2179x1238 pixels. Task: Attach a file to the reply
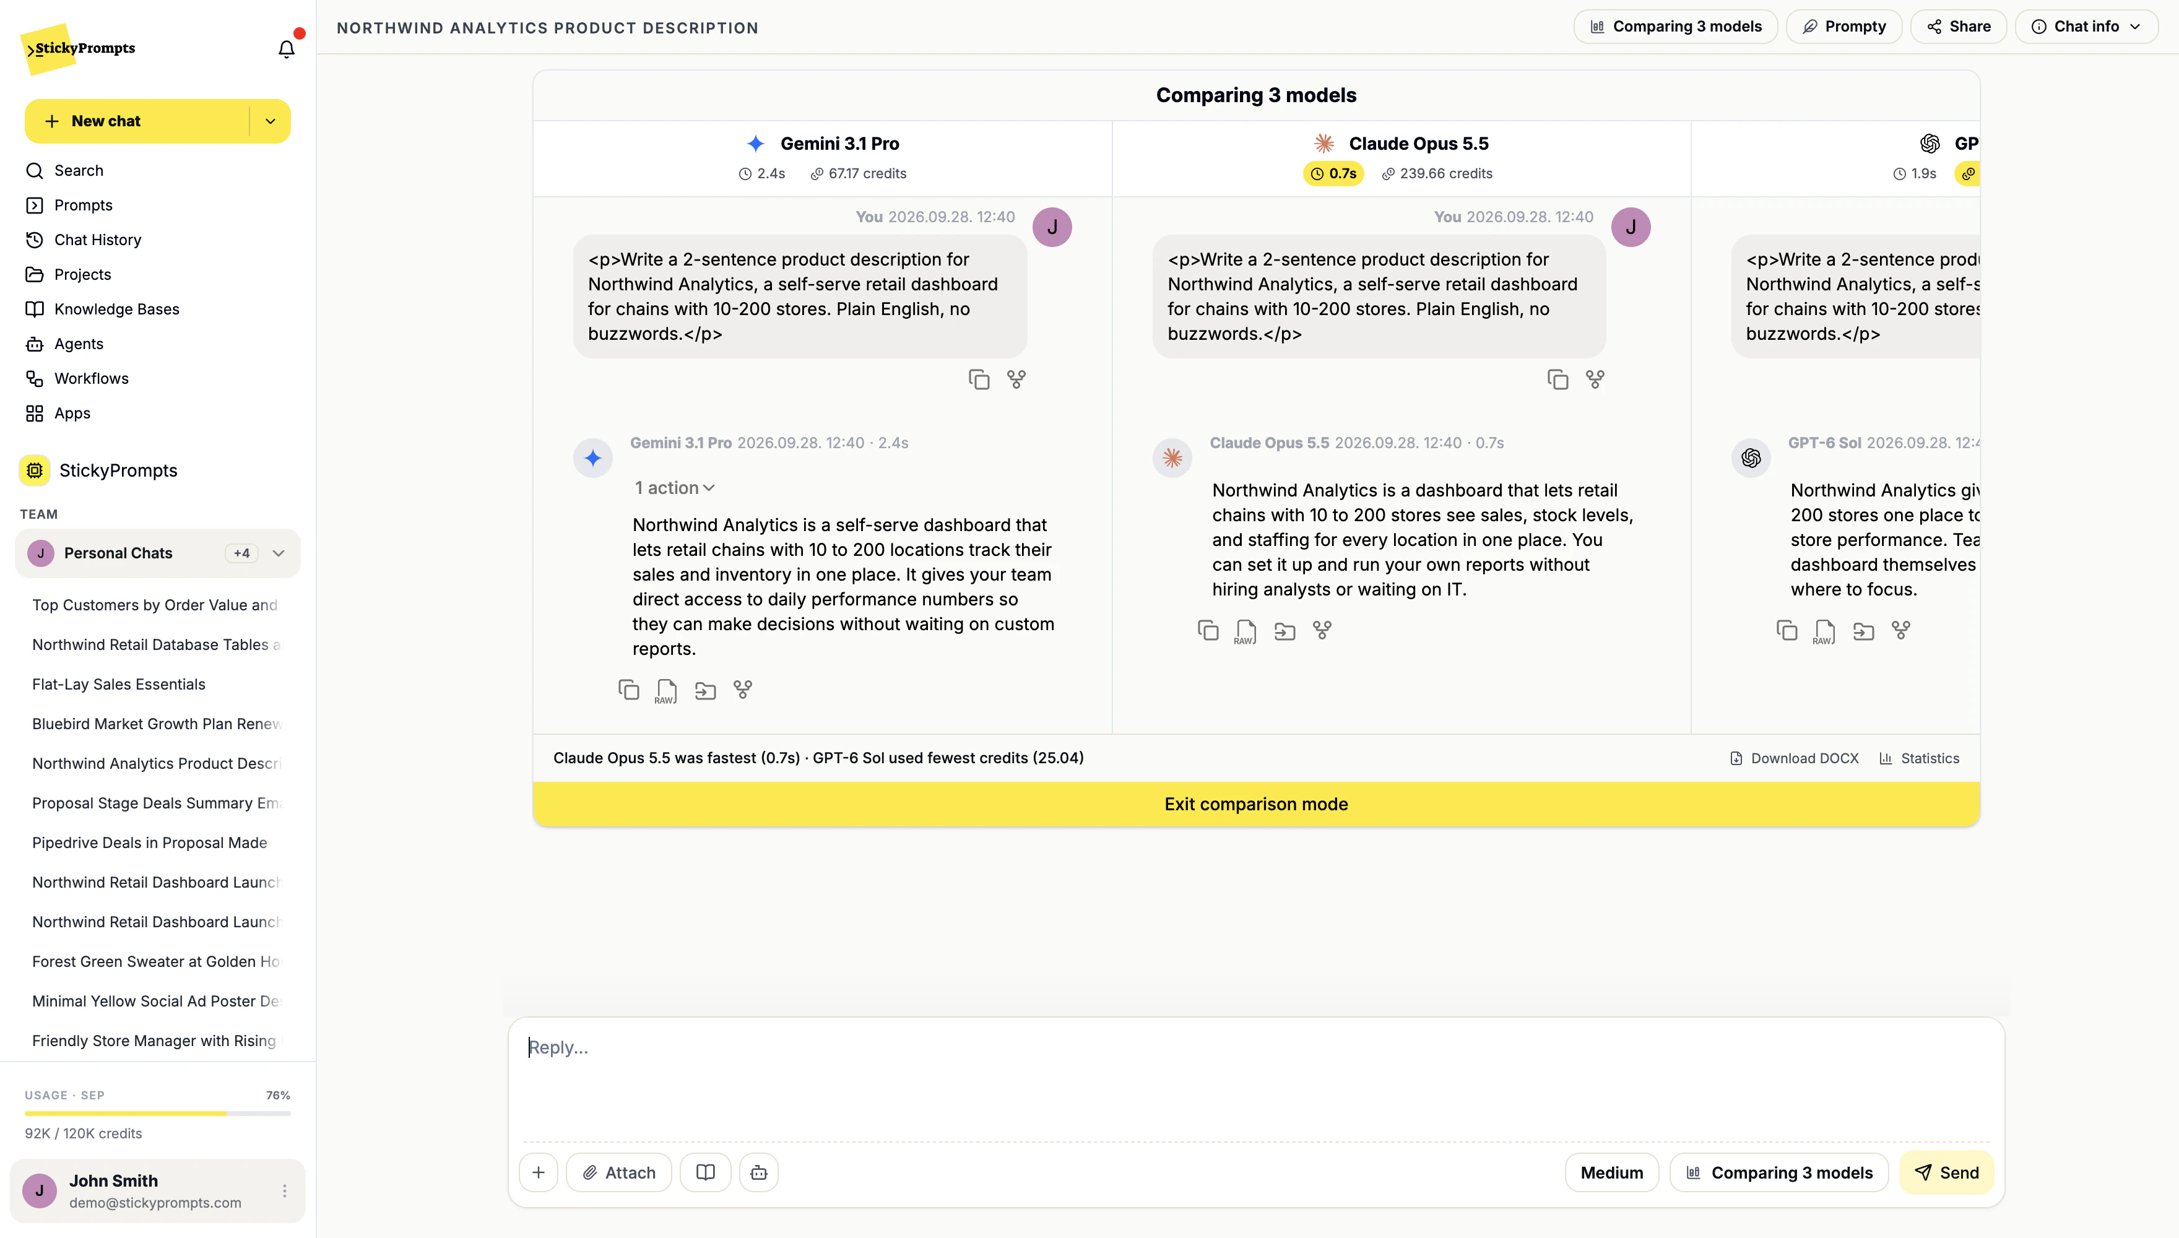pyautogui.click(x=618, y=1172)
